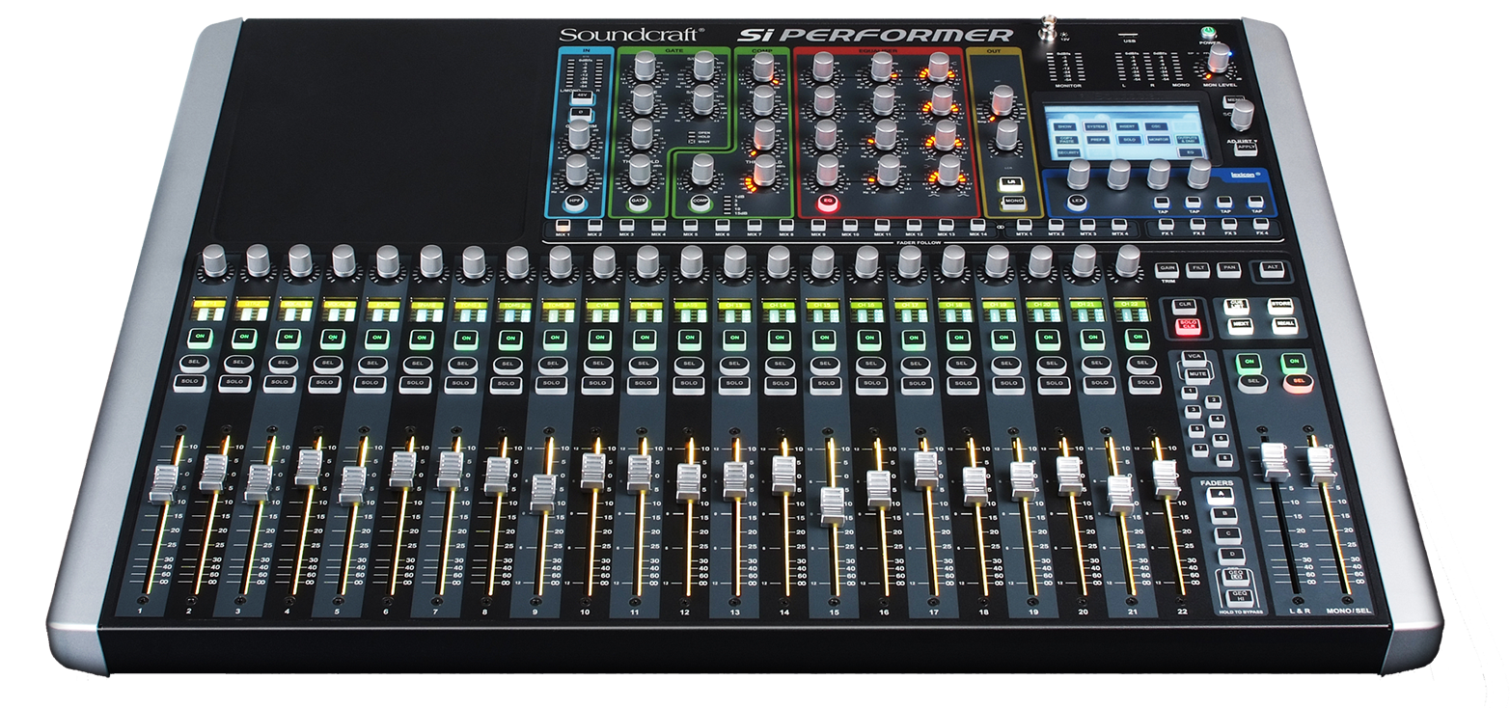Toggle the MUTE group button
This screenshot has width=1510, height=708.
[1197, 373]
